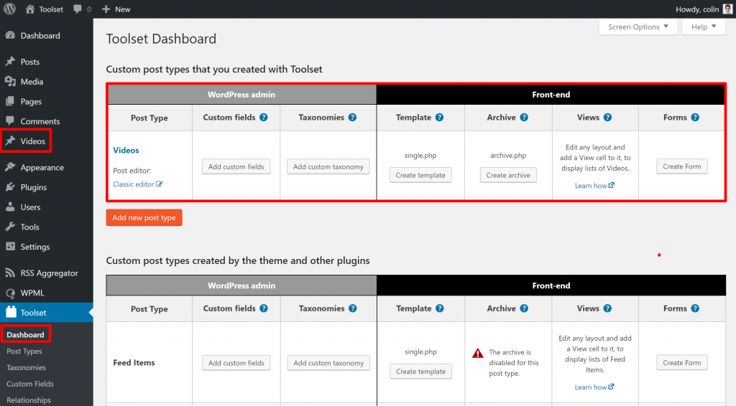Click the Comments icon in sidebar
The width and height of the screenshot is (736, 406).
click(10, 121)
